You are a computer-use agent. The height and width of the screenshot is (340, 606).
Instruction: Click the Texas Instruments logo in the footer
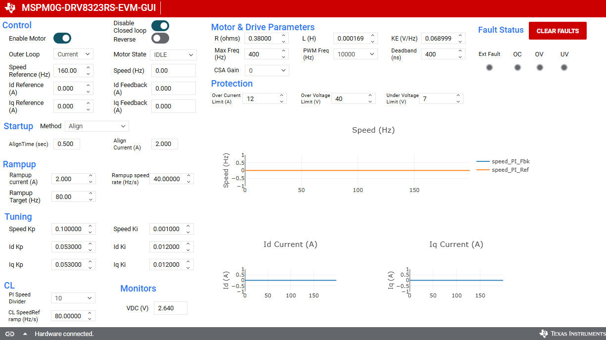pyautogui.click(x=572, y=334)
